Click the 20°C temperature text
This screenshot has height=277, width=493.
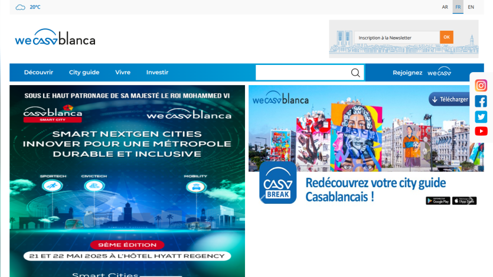tap(35, 7)
